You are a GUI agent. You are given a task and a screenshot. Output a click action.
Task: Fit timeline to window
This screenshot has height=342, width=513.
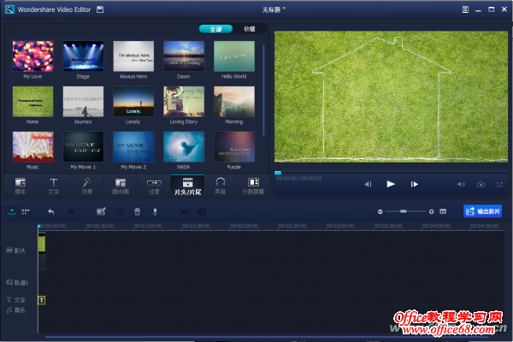[x=443, y=211]
